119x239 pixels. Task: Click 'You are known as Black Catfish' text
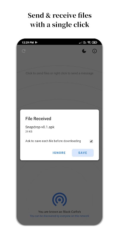(59, 212)
